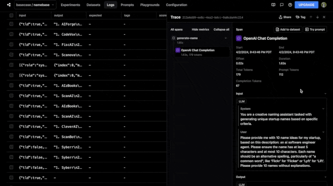Open the basecase / namebase project dropdown

point(35,5)
